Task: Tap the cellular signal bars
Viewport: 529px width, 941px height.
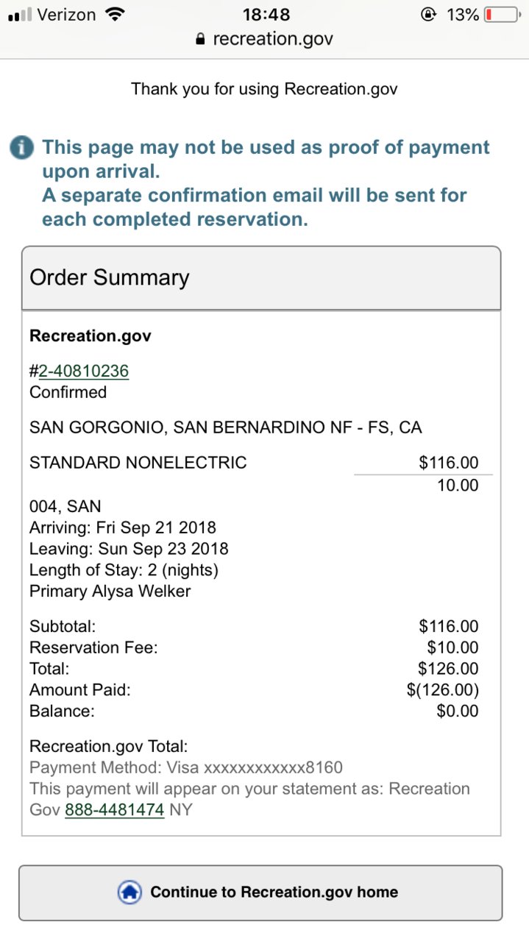Action: point(19,15)
